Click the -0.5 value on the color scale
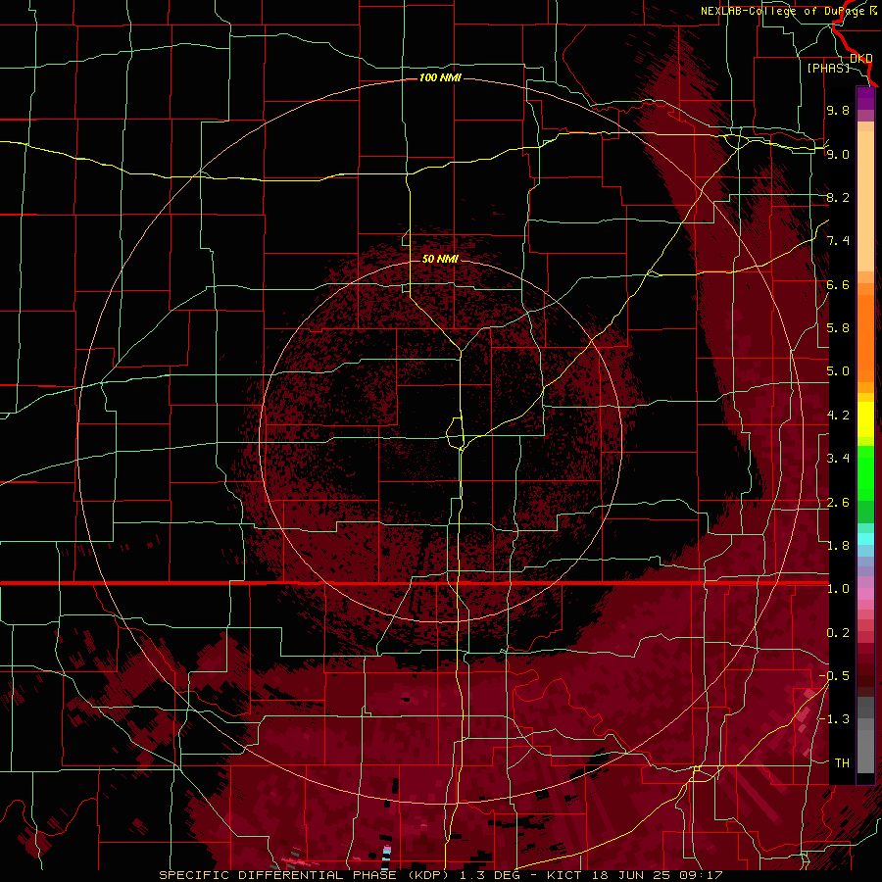 834,676
